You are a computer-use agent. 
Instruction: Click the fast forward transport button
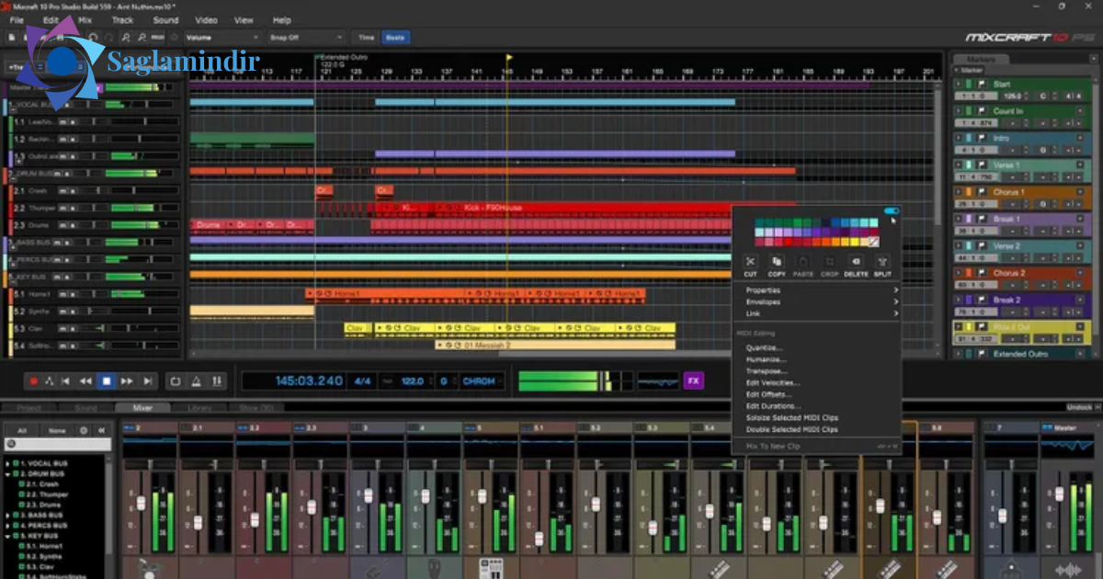(127, 380)
